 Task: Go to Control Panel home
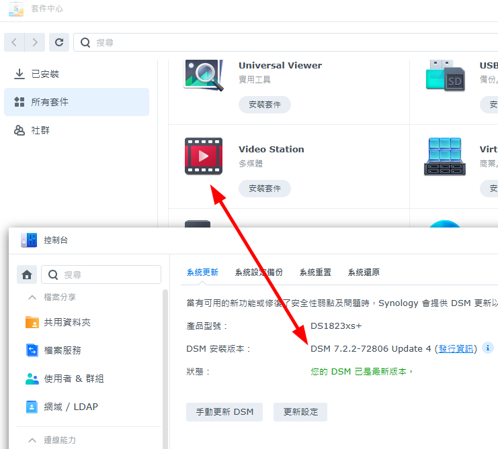(27, 275)
